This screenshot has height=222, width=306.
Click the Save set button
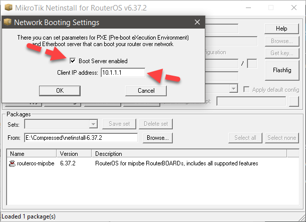tap(119, 124)
